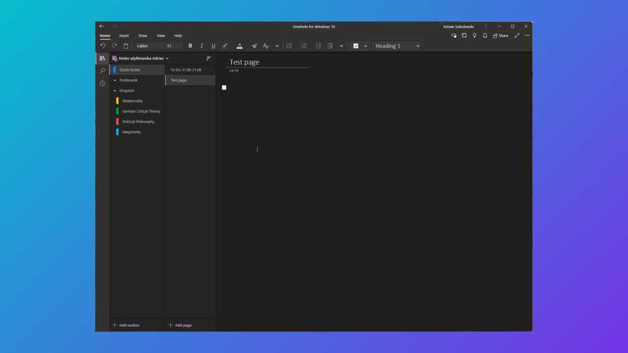
Task: Click the sort pages icon
Action: click(209, 58)
